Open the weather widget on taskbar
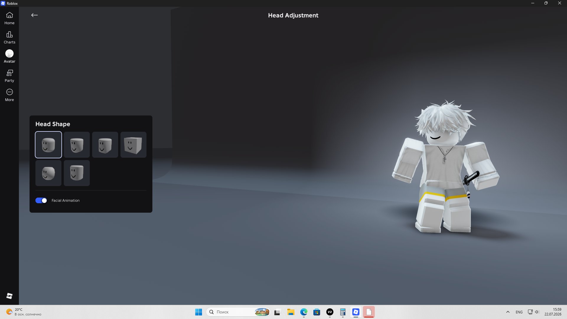Viewport: 567px width, 319px height. pyautogui.click(x=24, y=312)
